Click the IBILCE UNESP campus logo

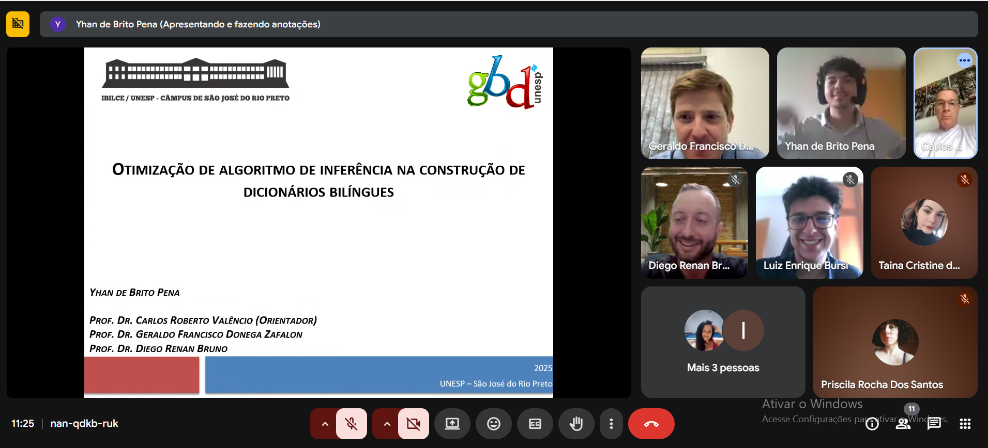[195, 80]
